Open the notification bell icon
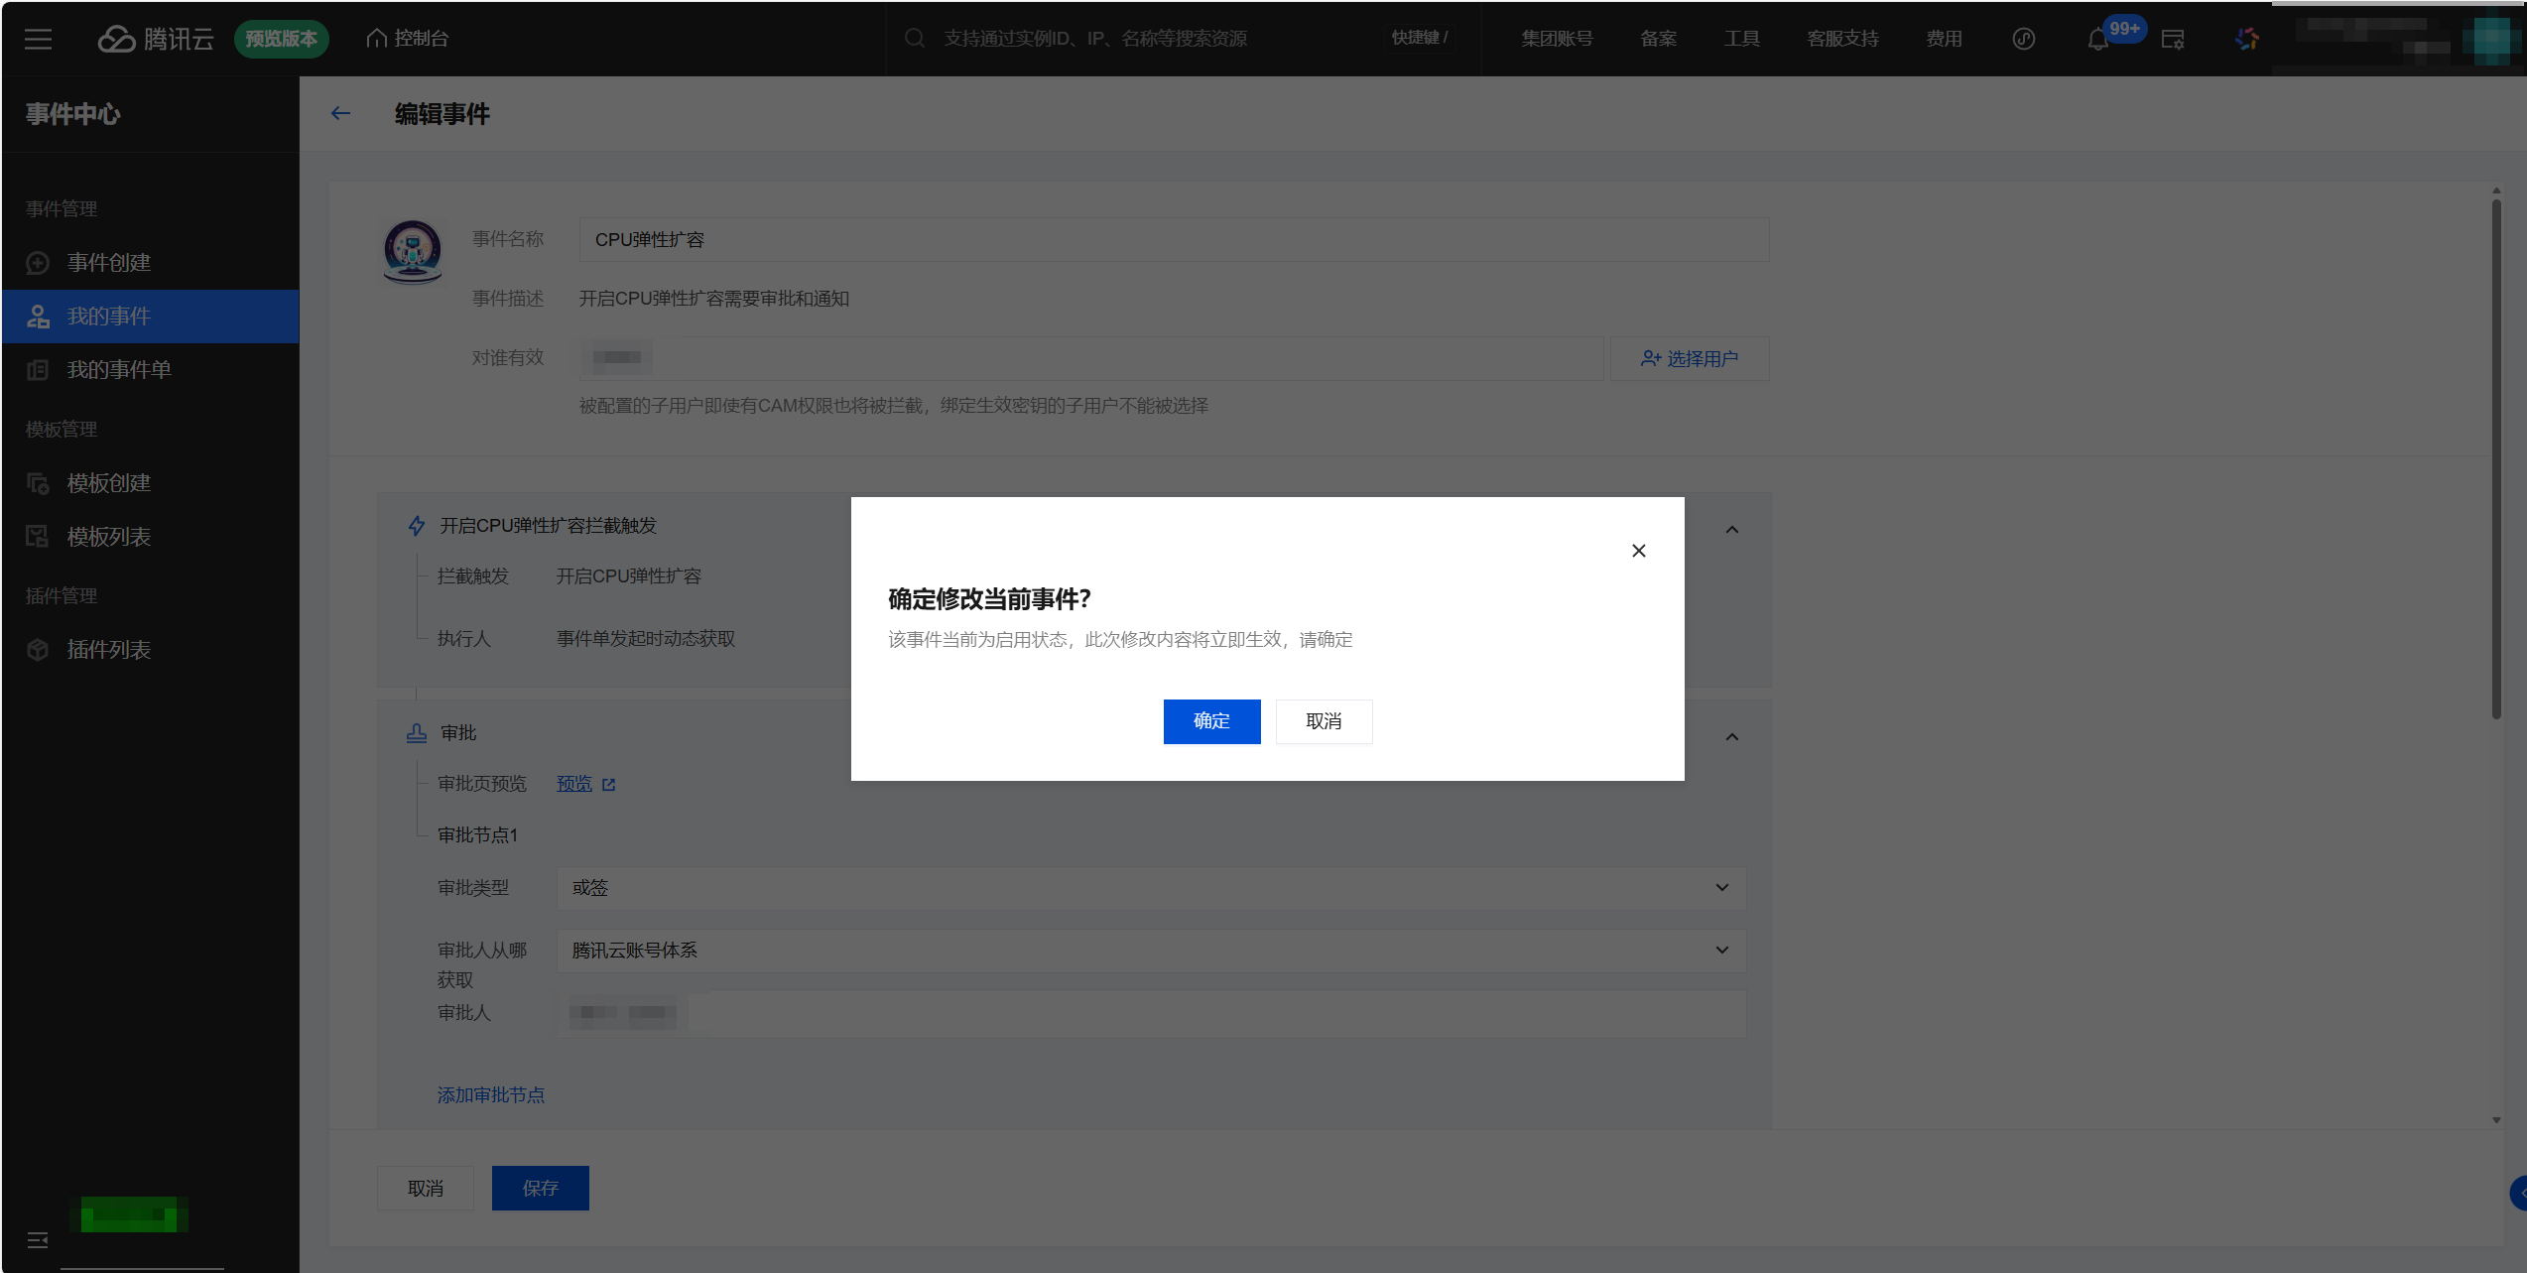Viewport: 2527px width, 1273px height. click(x=2096, y=40)
